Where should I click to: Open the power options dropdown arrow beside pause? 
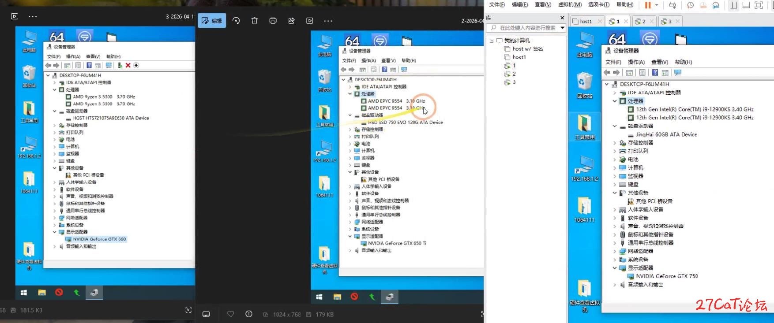click(657, 5)
